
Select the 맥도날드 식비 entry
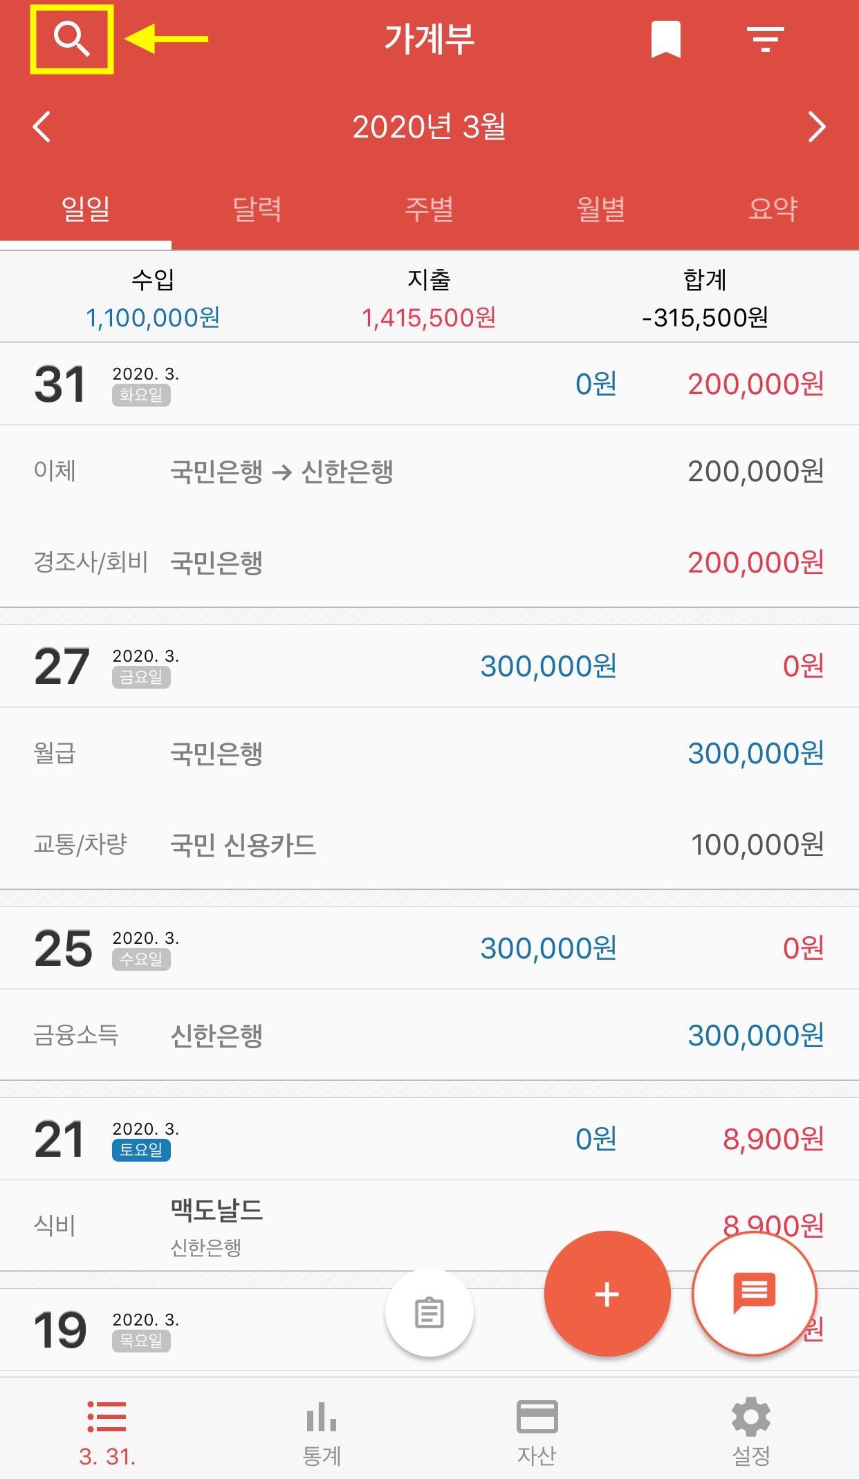[x=429, y=1225]
